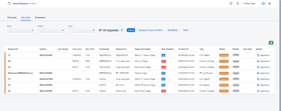Image resolution: width=281 pixels, height=111 pixels.
Task: Click Security Stage description cell
Action: pos(141,61)
